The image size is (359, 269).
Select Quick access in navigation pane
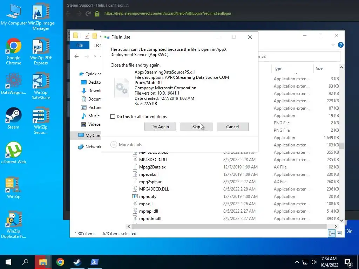(90, 74)
